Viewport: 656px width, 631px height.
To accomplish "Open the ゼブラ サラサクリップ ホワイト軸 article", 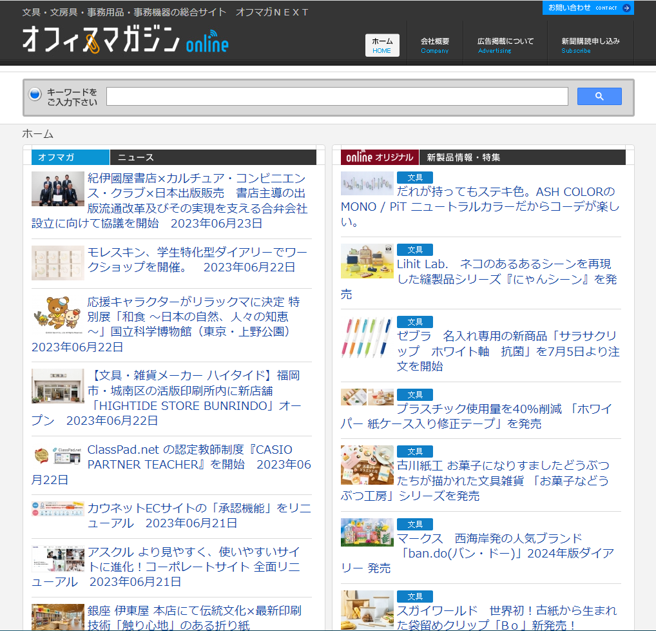I will (508, 351).
